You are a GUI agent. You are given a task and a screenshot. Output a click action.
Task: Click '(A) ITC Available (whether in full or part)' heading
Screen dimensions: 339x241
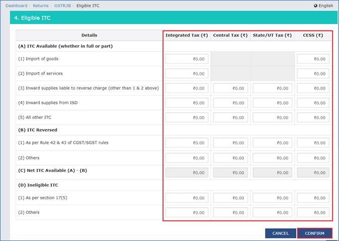[65, 46]
